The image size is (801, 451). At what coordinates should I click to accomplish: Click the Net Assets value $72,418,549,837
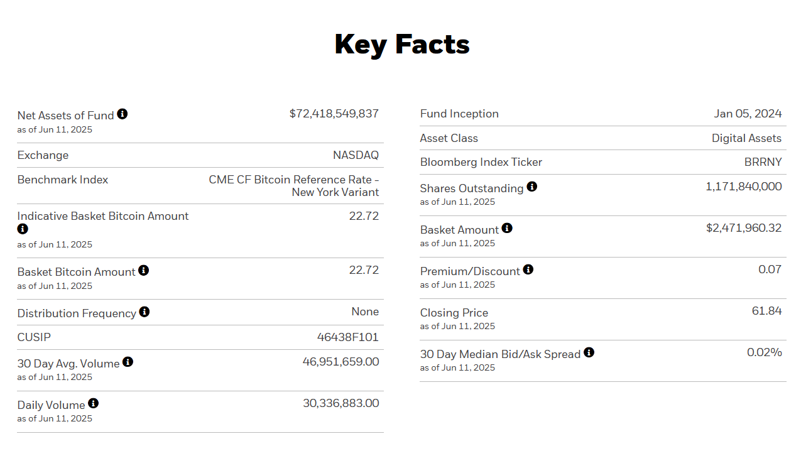point(334,114)
